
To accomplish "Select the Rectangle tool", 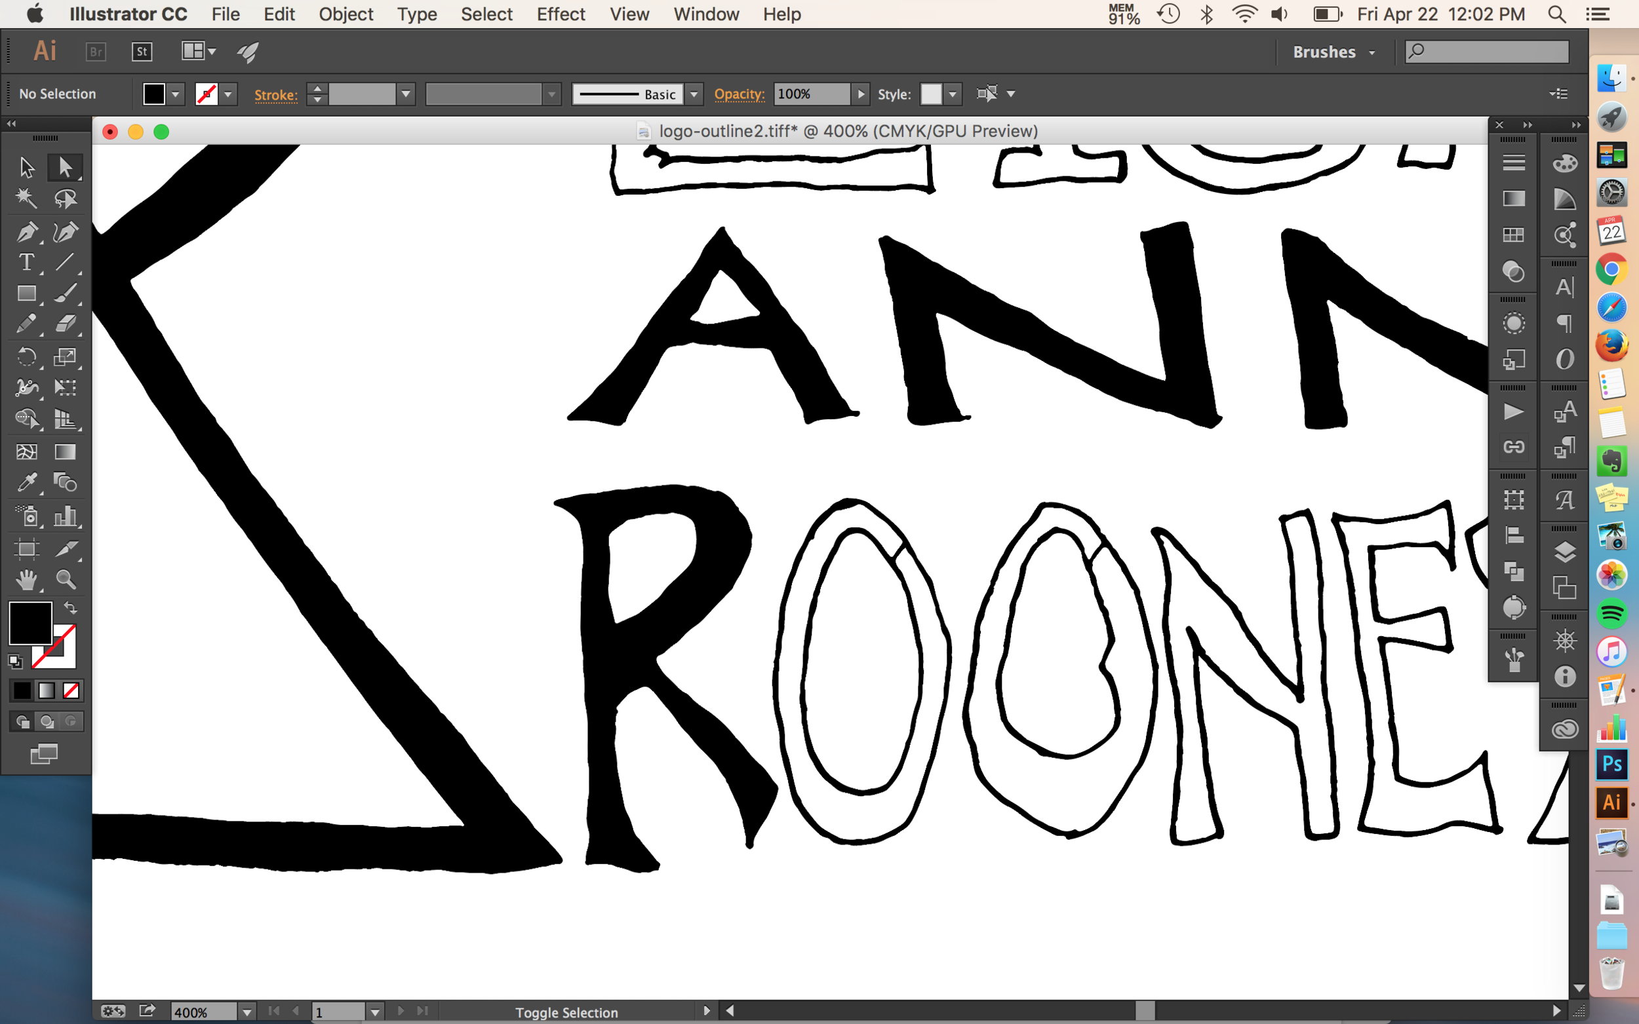I will click(26, 294).
